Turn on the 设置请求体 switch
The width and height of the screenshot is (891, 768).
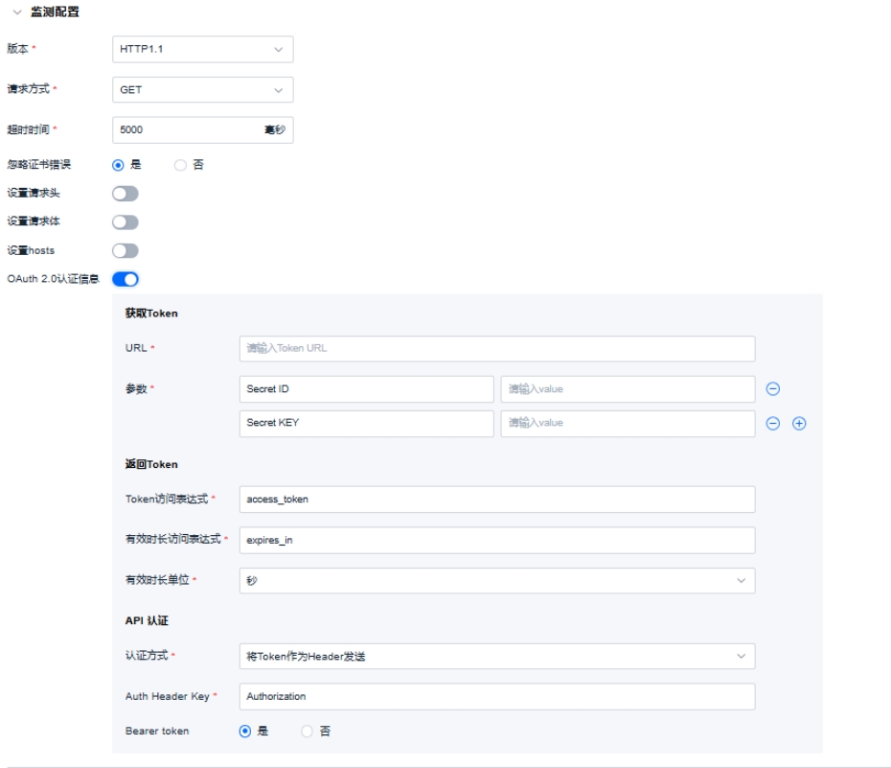coord(126,222)
